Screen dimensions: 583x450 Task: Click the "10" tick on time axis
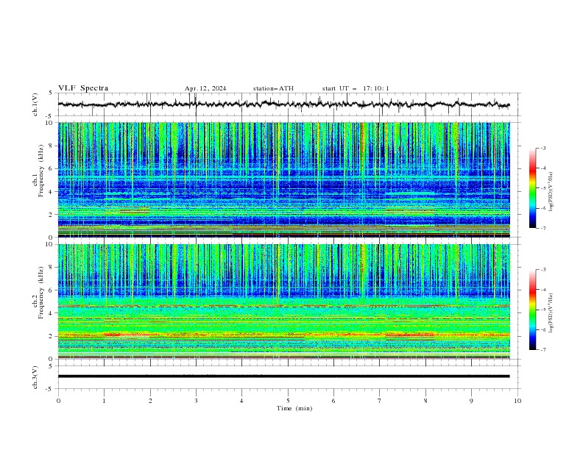[517, 401]
